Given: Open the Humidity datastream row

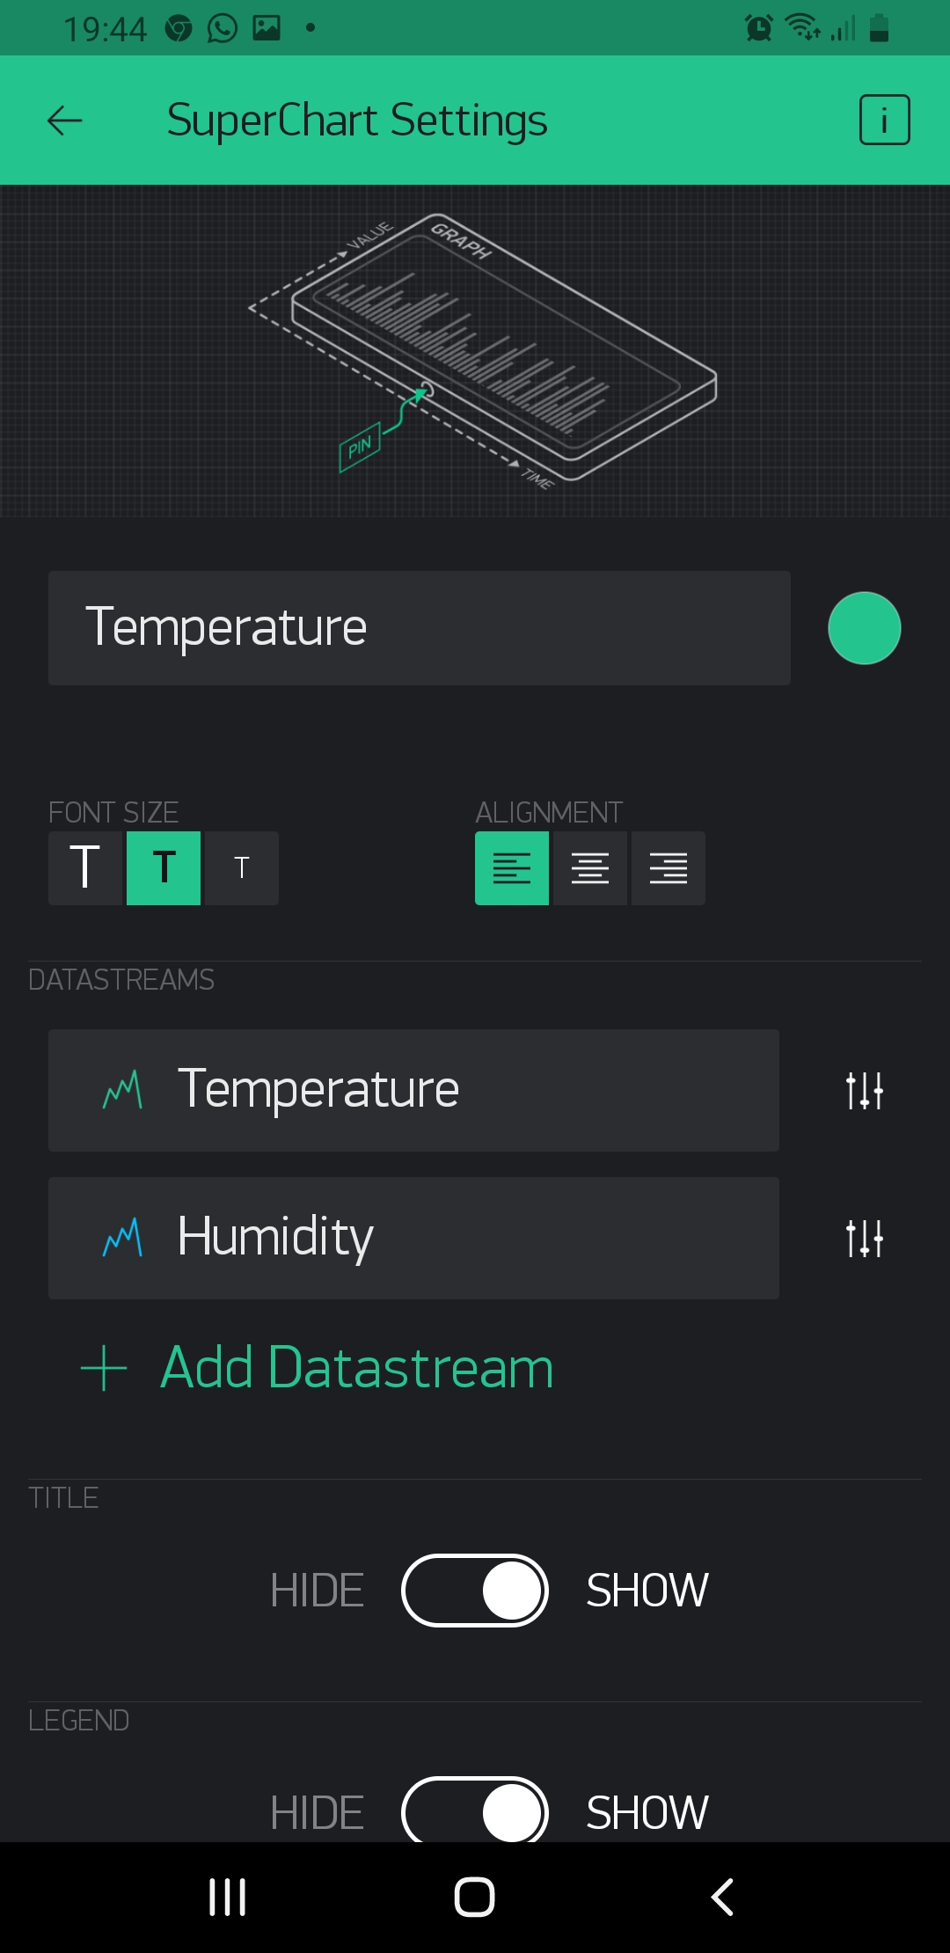Looking at the screenshot, I should (413, 1239).
